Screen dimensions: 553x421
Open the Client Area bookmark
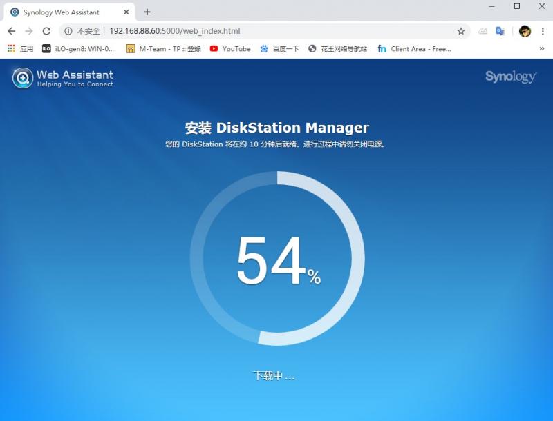[x=414, y=48]
